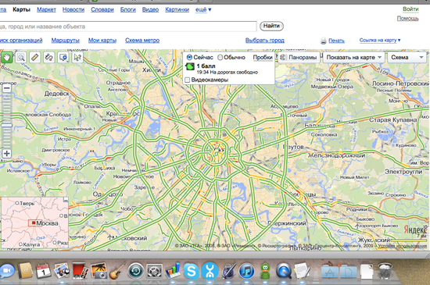Open the add placemark comment tool
This screenshot has height=285, width=430.
click(63, 58)
